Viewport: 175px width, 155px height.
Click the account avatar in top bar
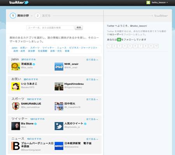[x=148, y=2]
